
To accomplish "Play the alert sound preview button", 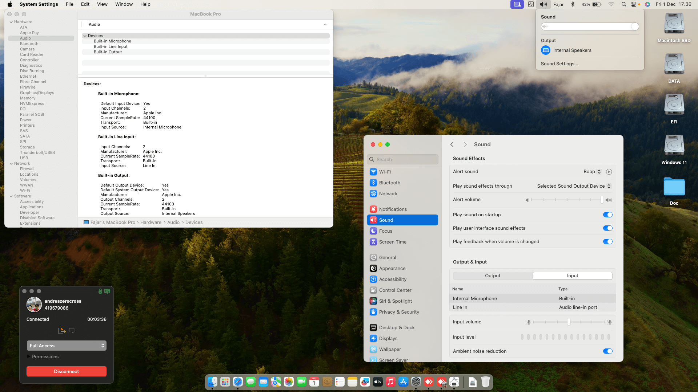I will 609,172.
